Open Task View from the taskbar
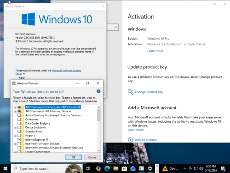The image size is (230, 173). (x=88, y=168)
